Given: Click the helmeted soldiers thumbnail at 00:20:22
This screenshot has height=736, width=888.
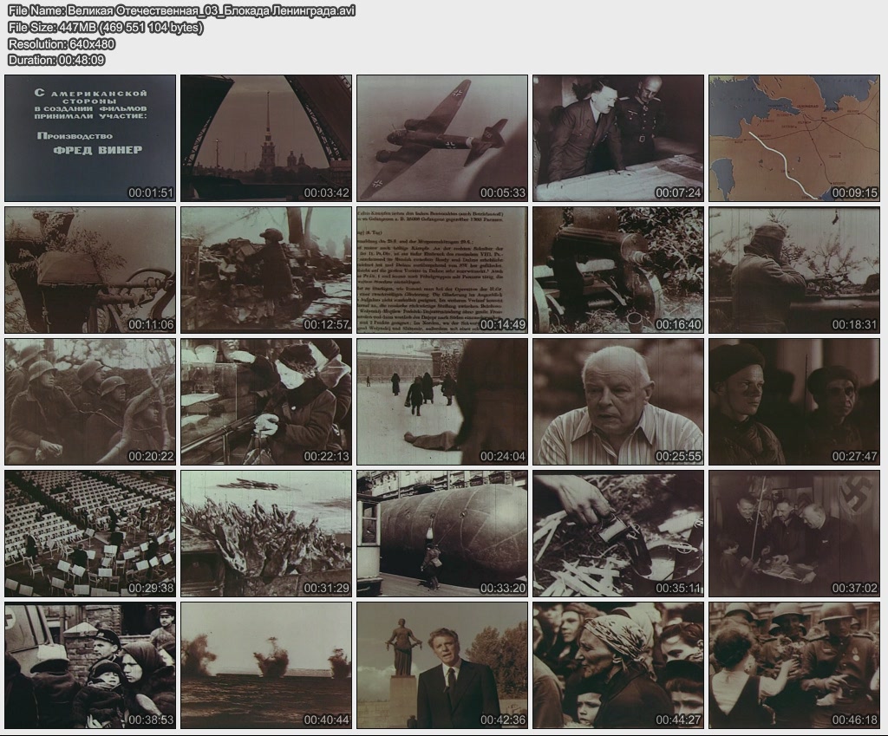Looking at the screenshot, I should 90,401.
